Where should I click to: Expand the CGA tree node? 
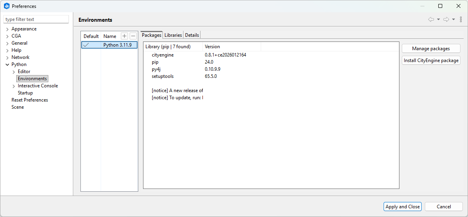tap(8, 36)
